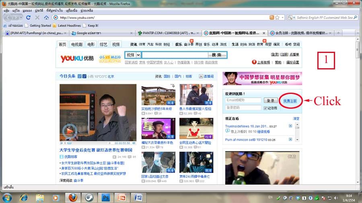The width and height of the screenshot is (362, 203).
Task: Click the 直播间 live room link
Action: 206,76
